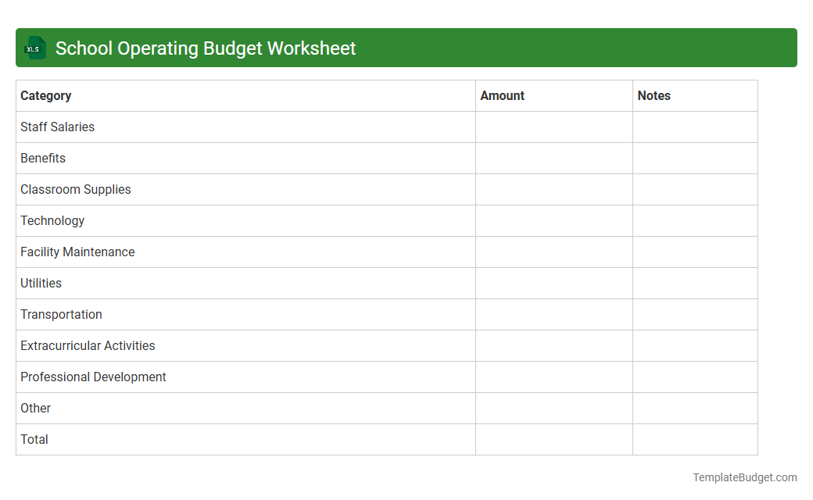813x500 pixels.
Task: Select the Technology category label
Action: [x=52, y=220]
